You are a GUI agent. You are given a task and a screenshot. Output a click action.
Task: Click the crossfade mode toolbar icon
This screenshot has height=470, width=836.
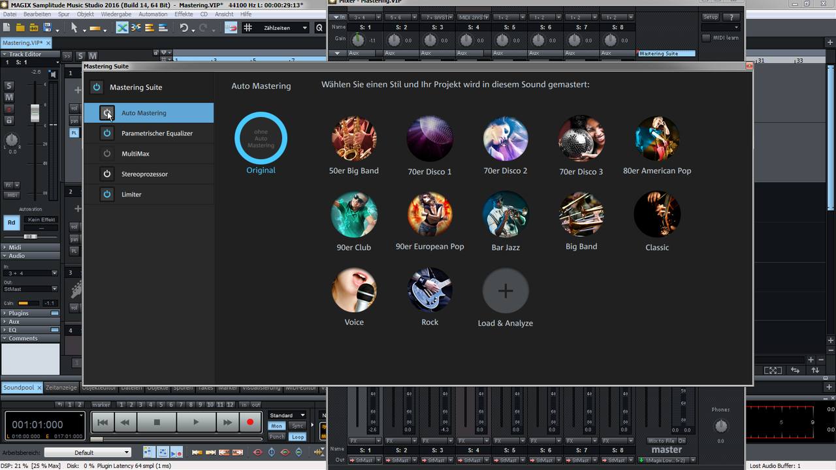(122, 27)
